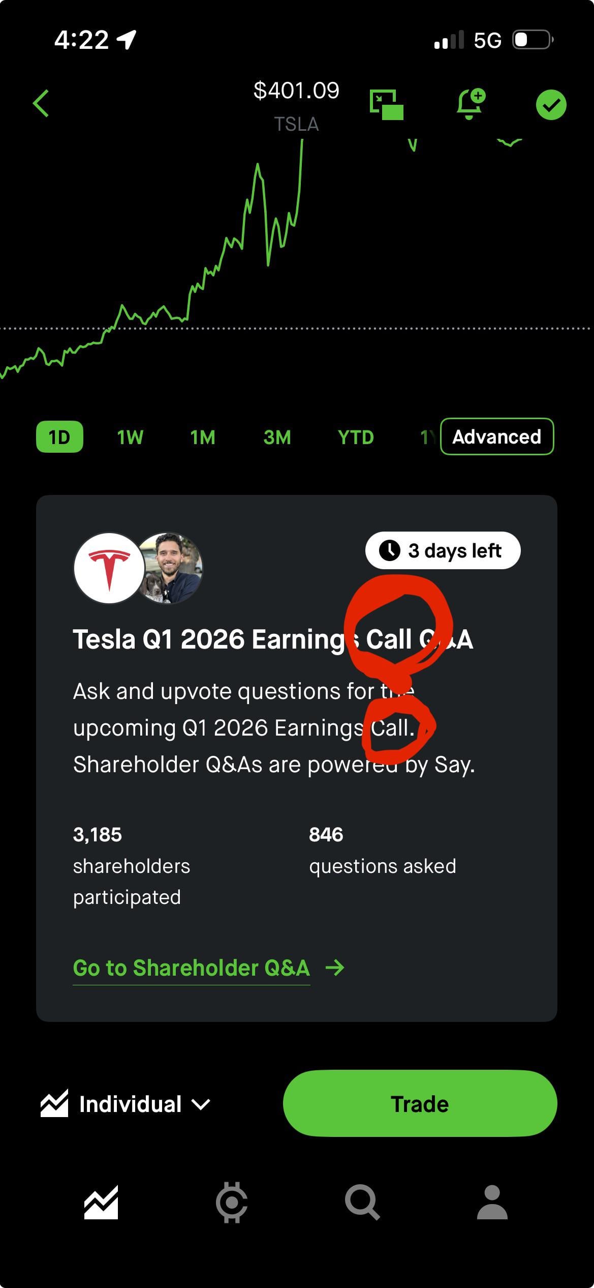Tap the Tesla logo avatar

pyautogui.click(x=109, y=568)
